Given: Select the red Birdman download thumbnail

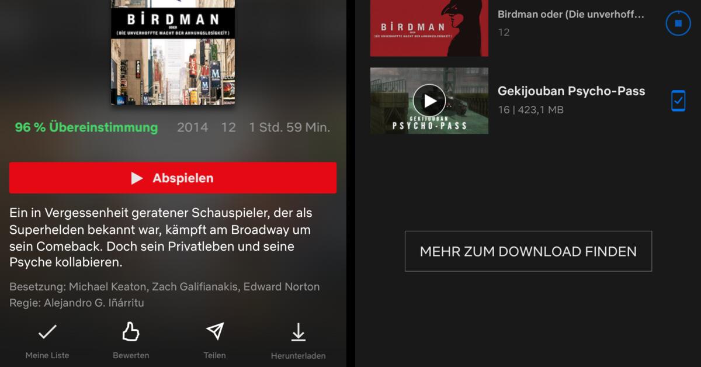Looking at the screenshot, I should (429, 28).
